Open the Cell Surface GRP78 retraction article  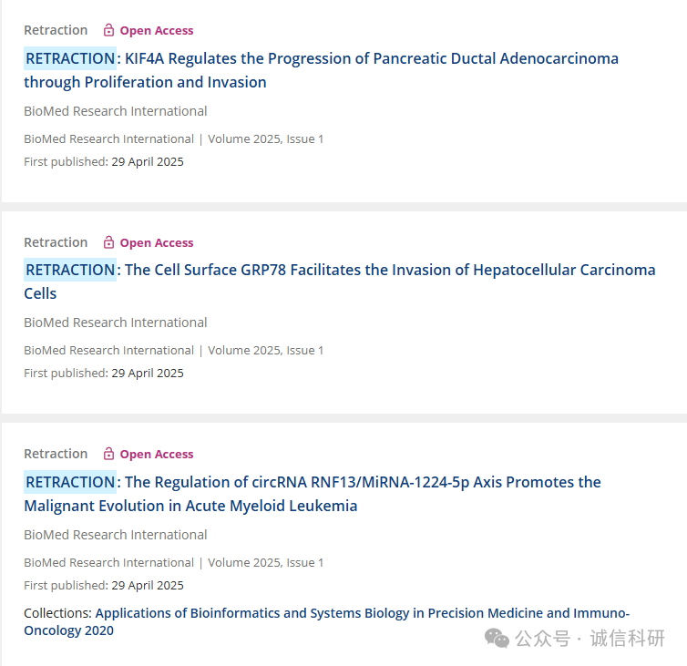click(340, 282)
